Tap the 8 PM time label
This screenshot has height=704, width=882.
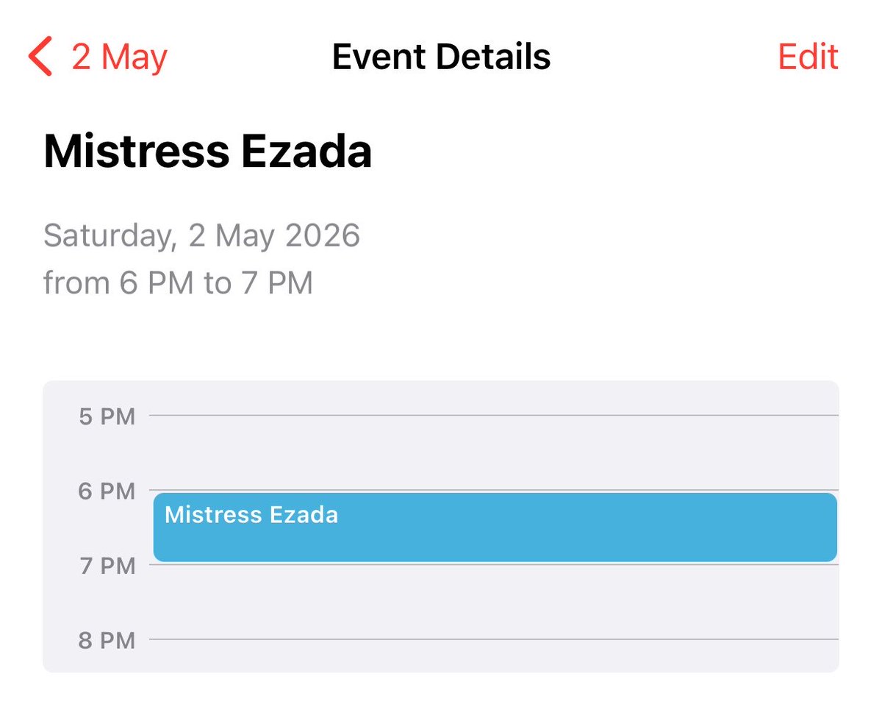(x=107, y=640)
